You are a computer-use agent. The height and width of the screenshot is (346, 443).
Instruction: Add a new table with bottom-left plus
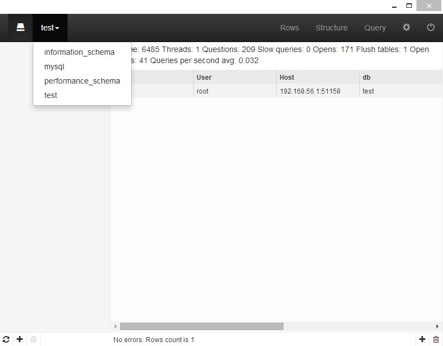20,339
